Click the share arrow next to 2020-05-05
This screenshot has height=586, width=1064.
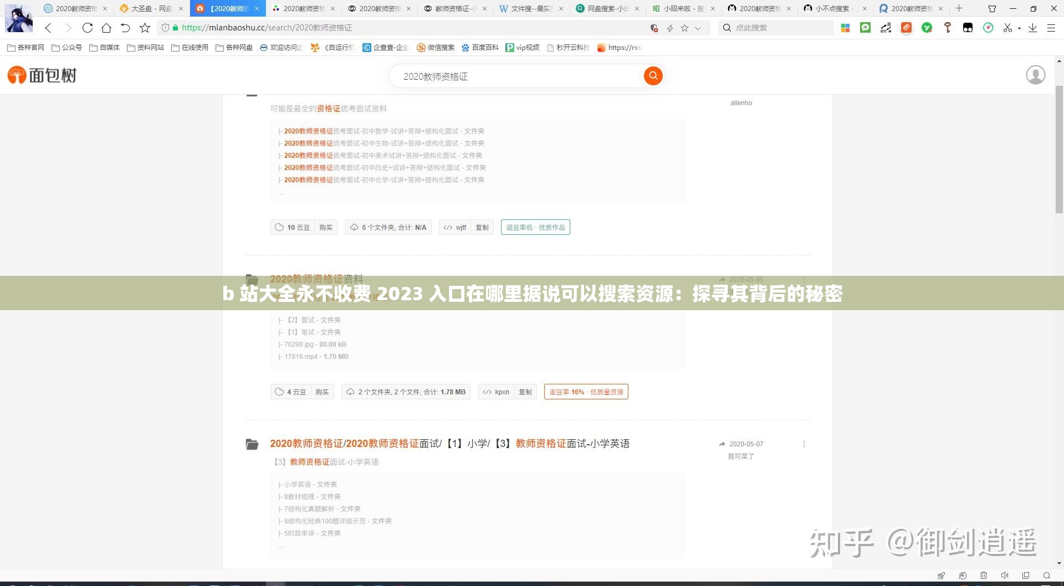click(722, 280)
